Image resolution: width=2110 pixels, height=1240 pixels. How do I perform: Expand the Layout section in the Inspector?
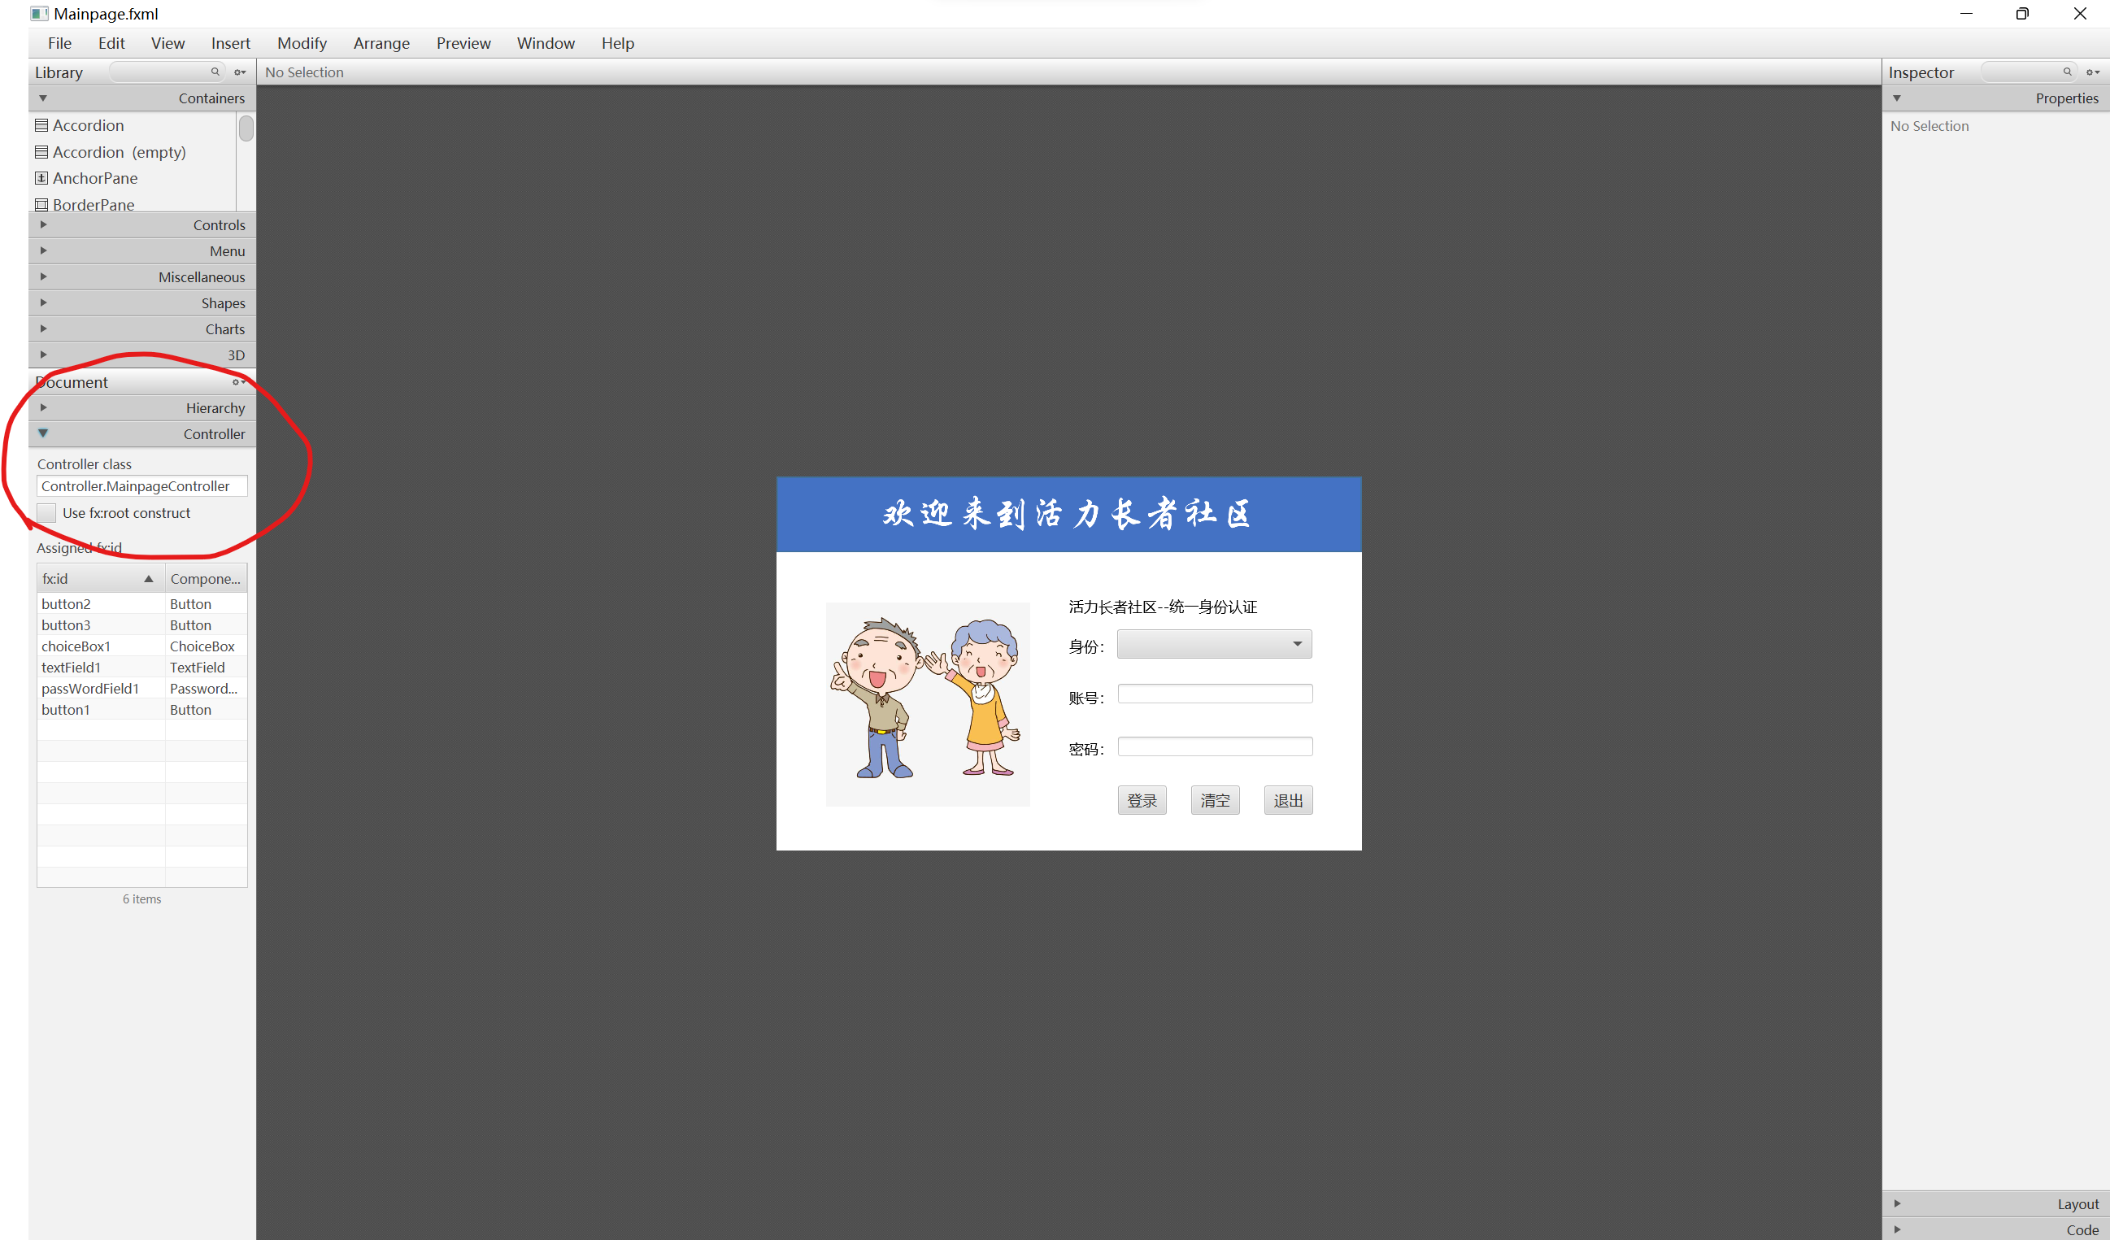[1896, 1204]
